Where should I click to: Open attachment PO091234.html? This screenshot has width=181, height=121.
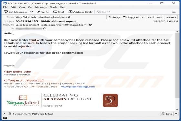pyautogui.click(x=42, y=114)
